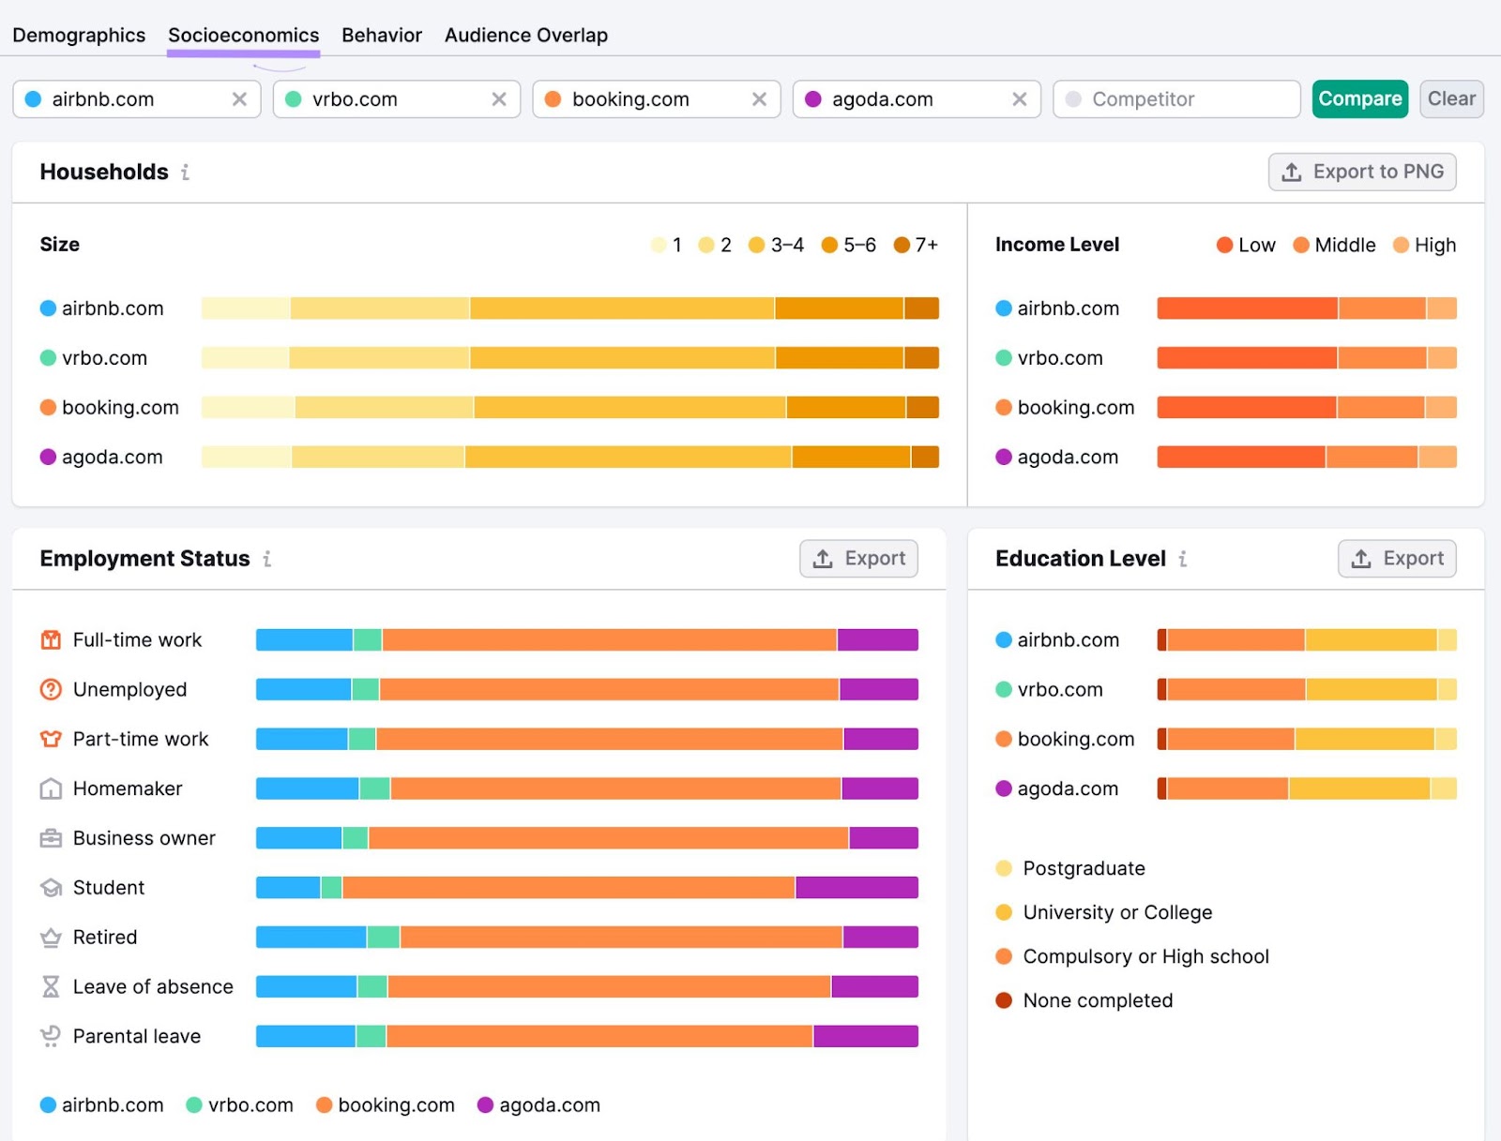This screenshot has width=1501, height=1141.
Task: Click the Parental leave icon
Action: coord(49,1036)
